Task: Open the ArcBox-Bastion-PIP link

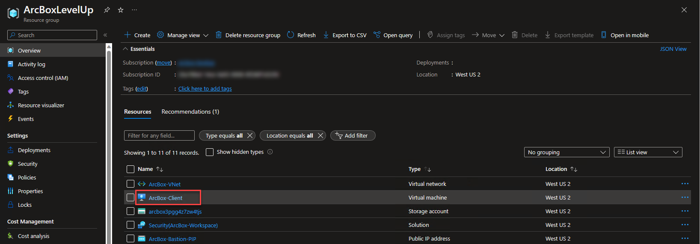Action: coord(172,239)
